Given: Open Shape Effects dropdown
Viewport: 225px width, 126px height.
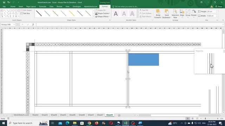Looking at the screenshot, I should (102, 16).
